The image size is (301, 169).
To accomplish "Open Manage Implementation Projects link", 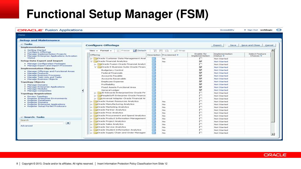I will pyautogui.click(x=47, y=54).
